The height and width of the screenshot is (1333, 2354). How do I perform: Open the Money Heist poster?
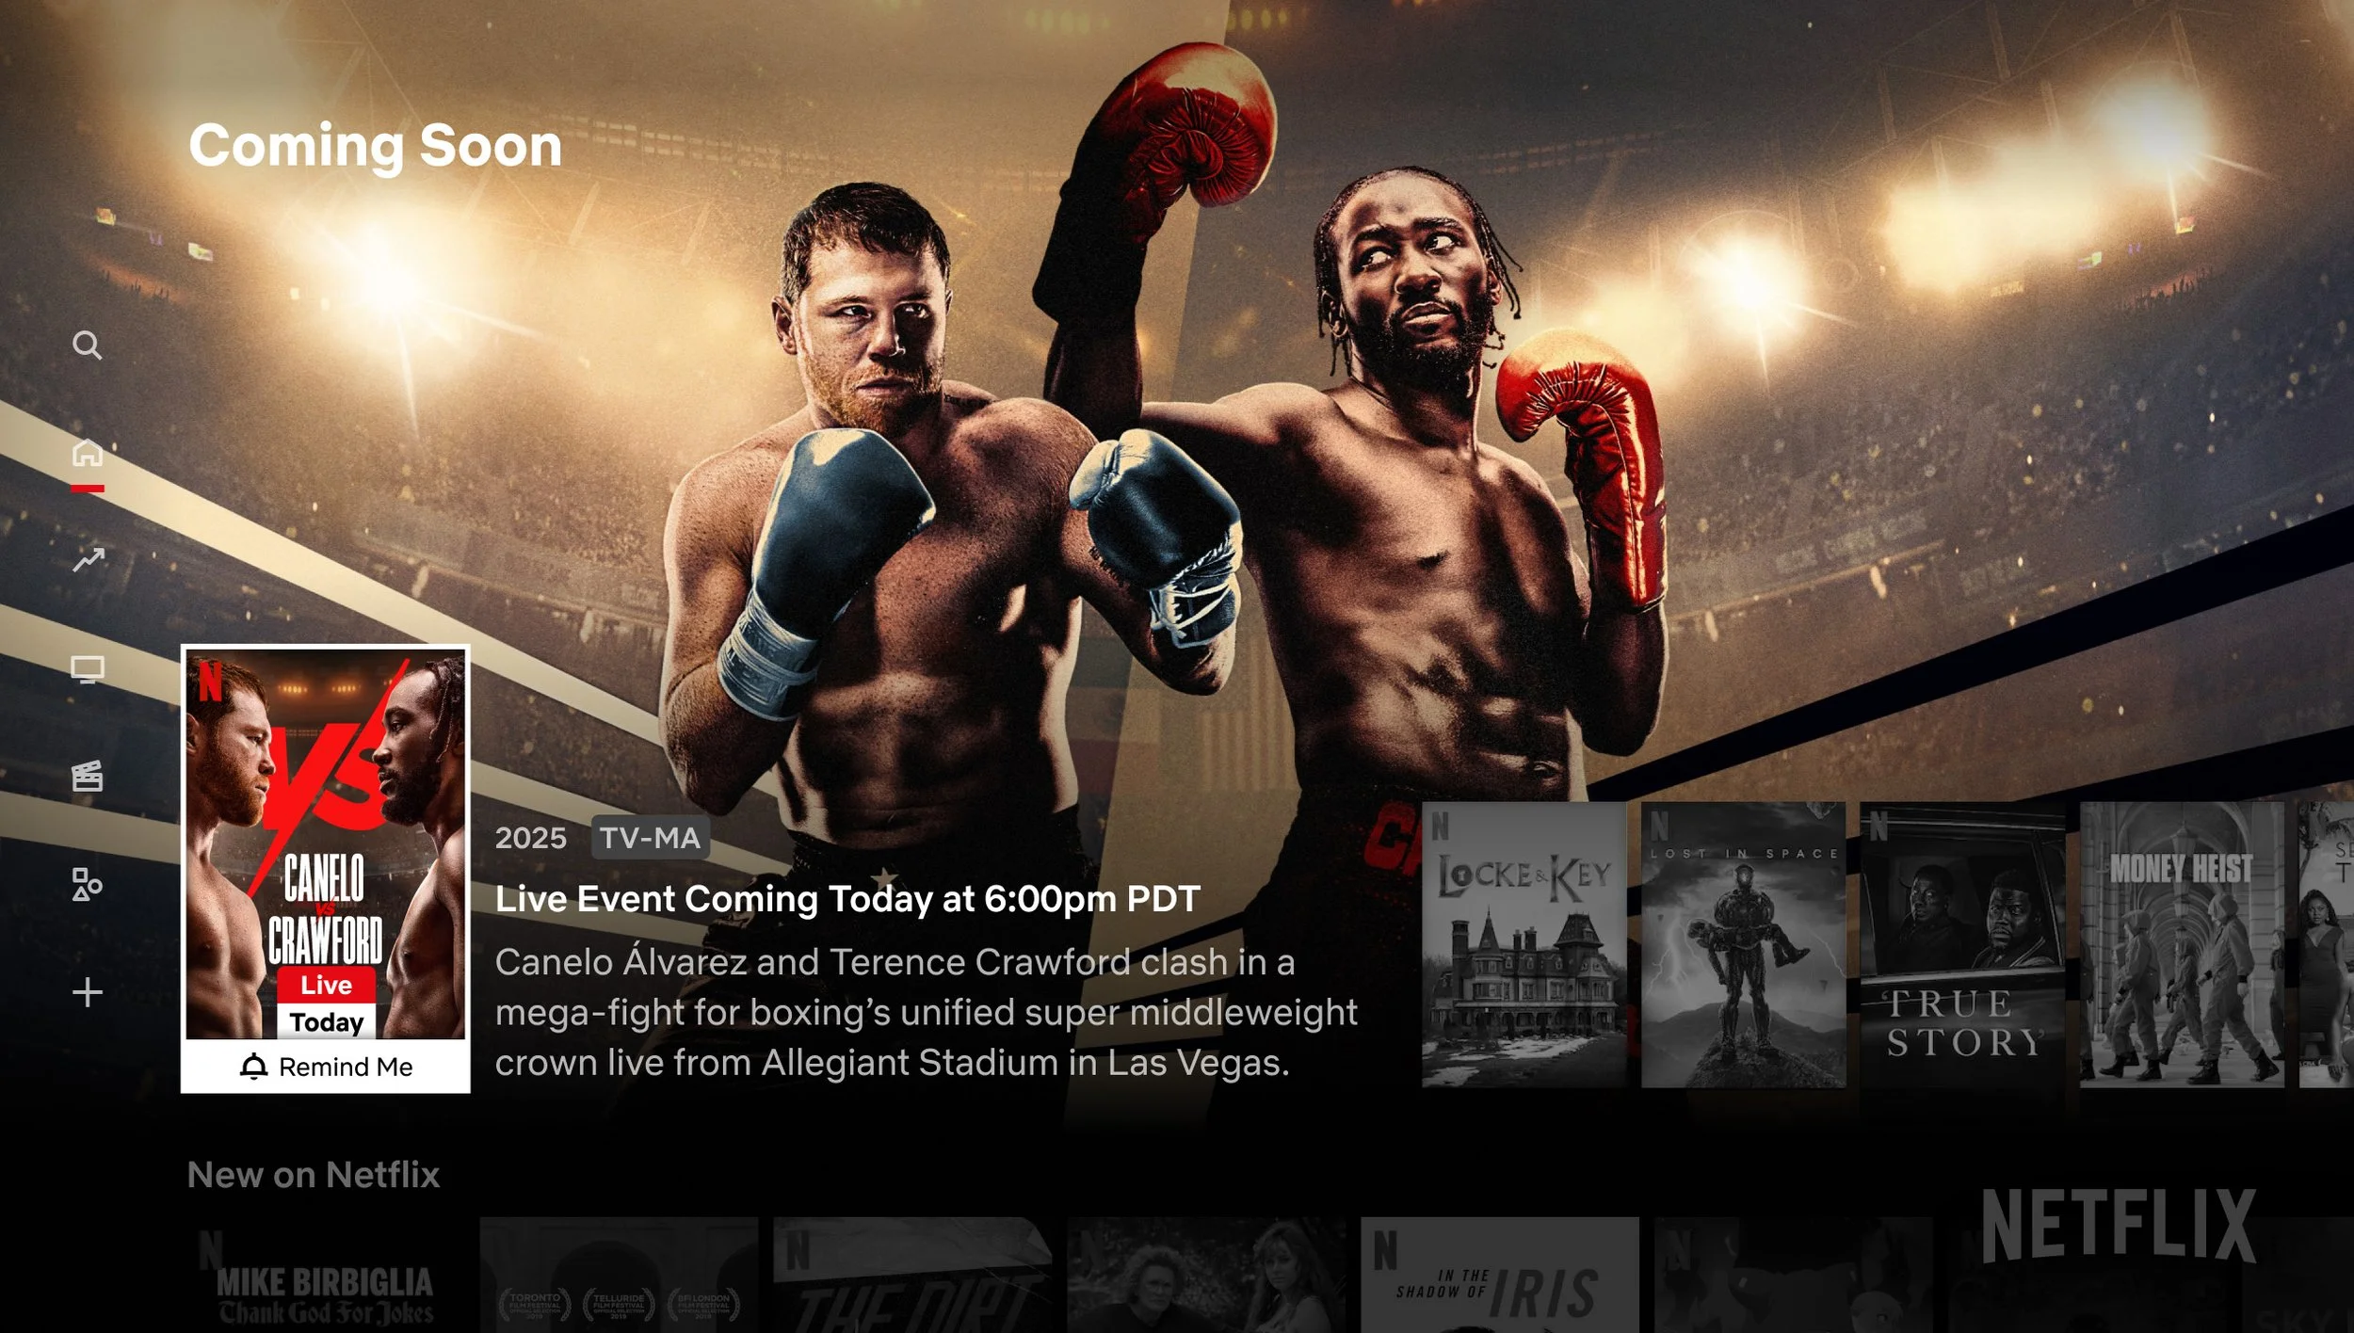click(x=2182, y=944)
